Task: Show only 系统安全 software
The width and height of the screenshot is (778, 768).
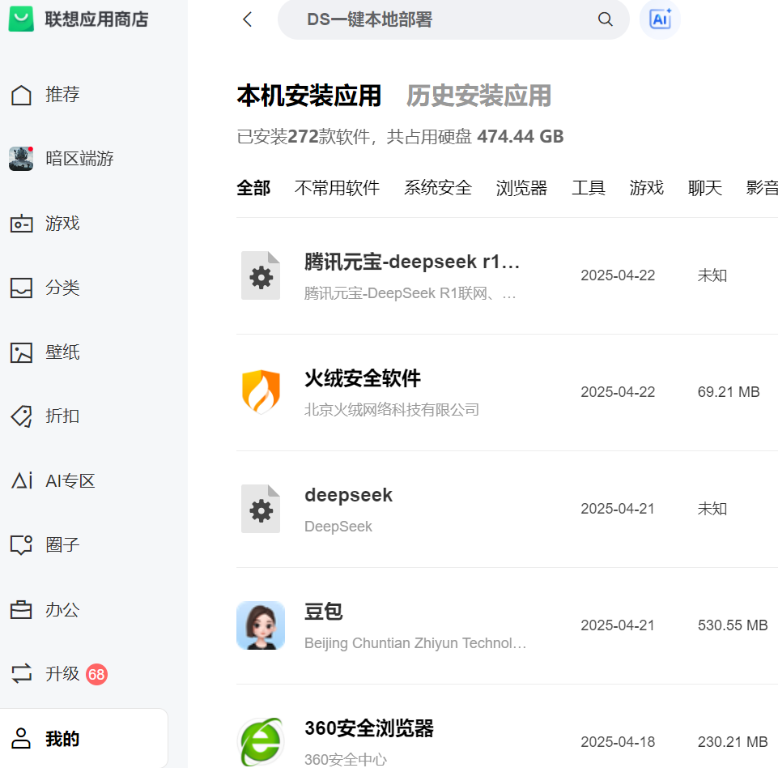Action: click(437, 187)
